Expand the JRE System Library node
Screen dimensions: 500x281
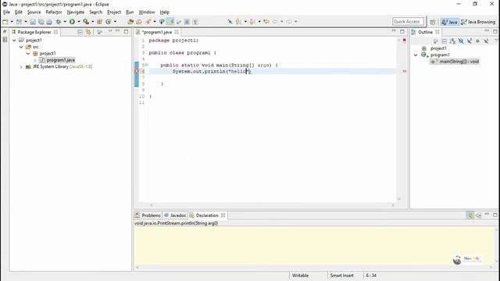coord(21,67)
